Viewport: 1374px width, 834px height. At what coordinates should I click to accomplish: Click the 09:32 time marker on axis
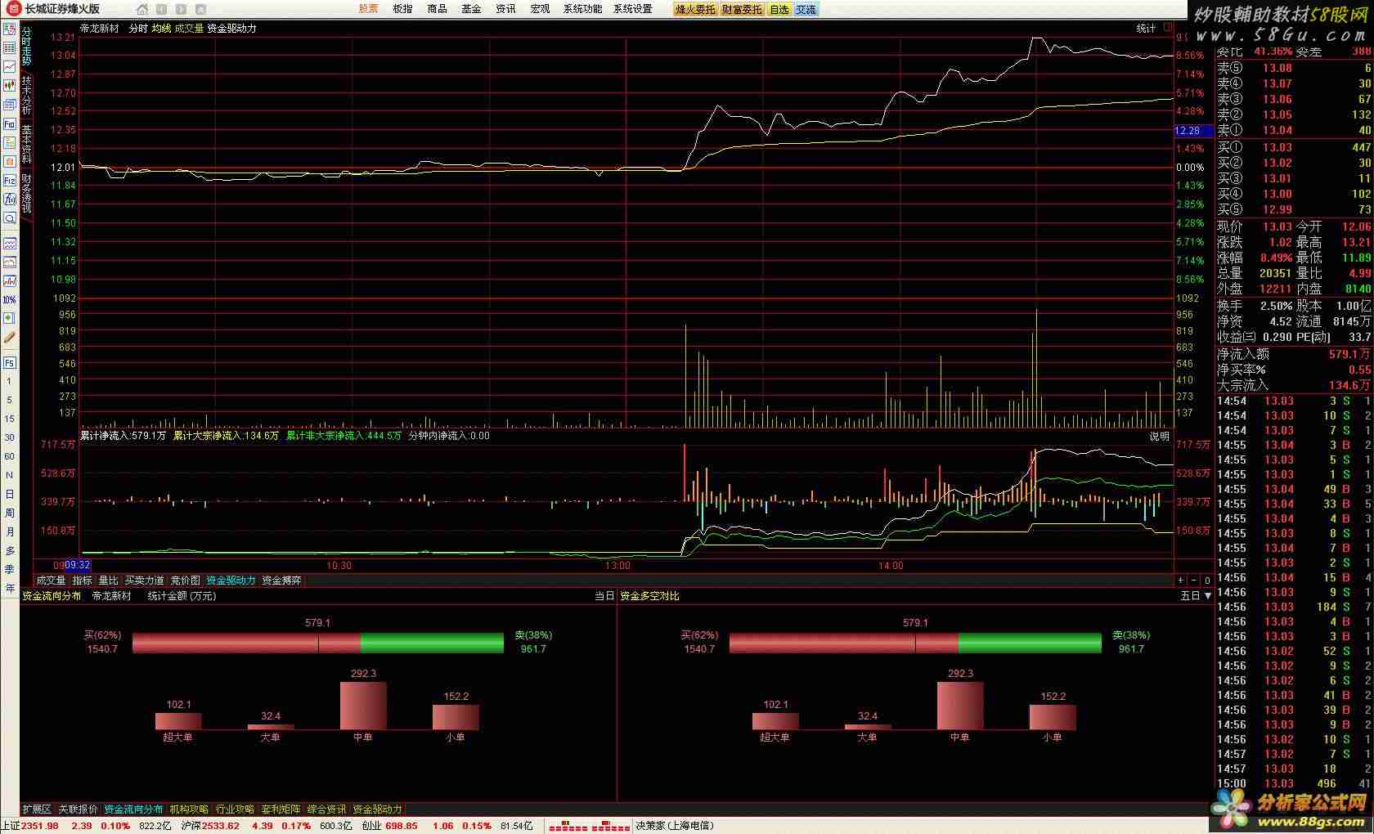coord(78,565)
